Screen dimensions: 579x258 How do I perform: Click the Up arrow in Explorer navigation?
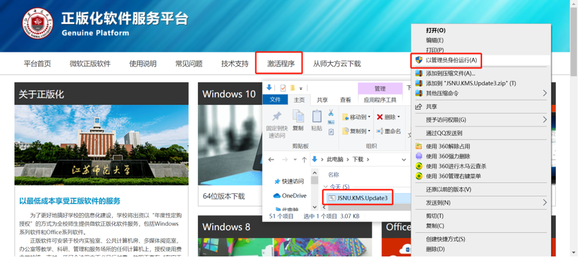click(304, 160)
